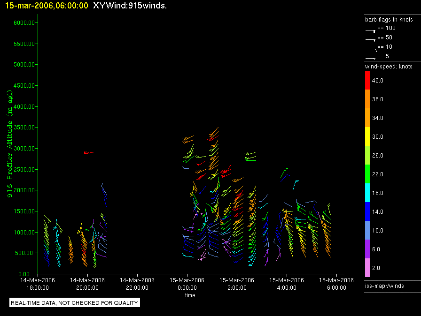The height and width of the screenshot is (316, 421).
Task: Click the cyan 18.0 knots color band
Action: pyautogui.click(x=367, y=193)
